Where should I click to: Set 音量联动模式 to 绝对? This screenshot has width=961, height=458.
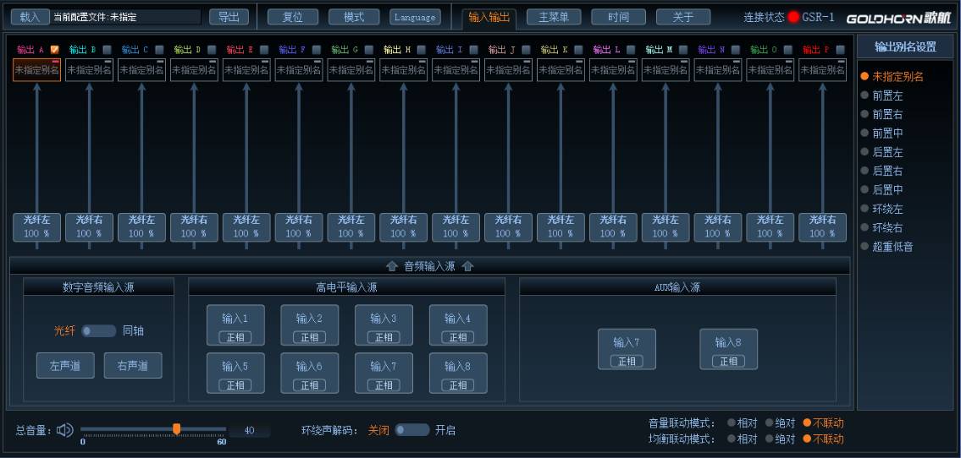[780, 423]
